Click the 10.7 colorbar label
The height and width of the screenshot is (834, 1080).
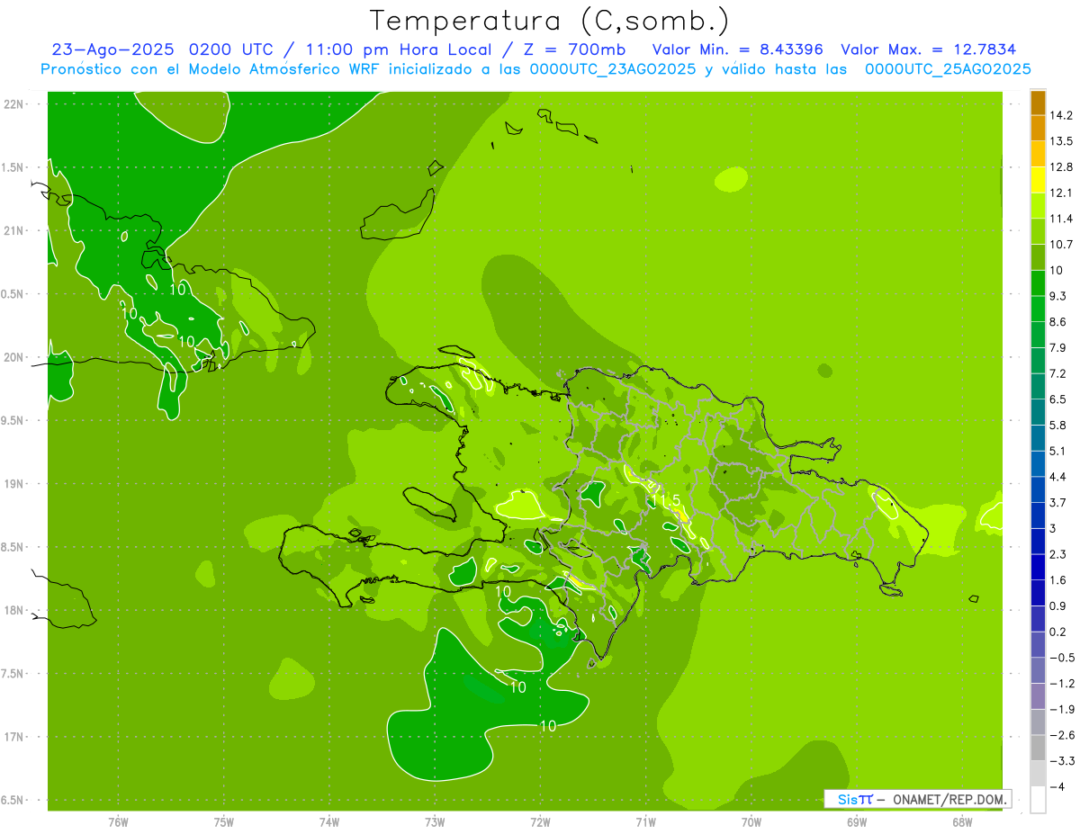pos(1061,245)
